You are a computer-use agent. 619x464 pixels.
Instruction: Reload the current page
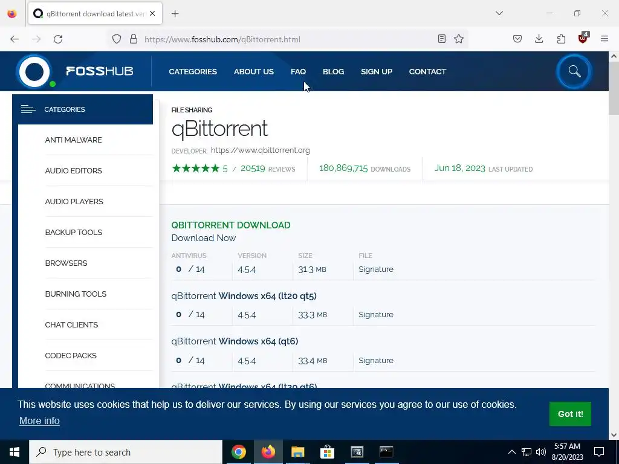point(58,39)
